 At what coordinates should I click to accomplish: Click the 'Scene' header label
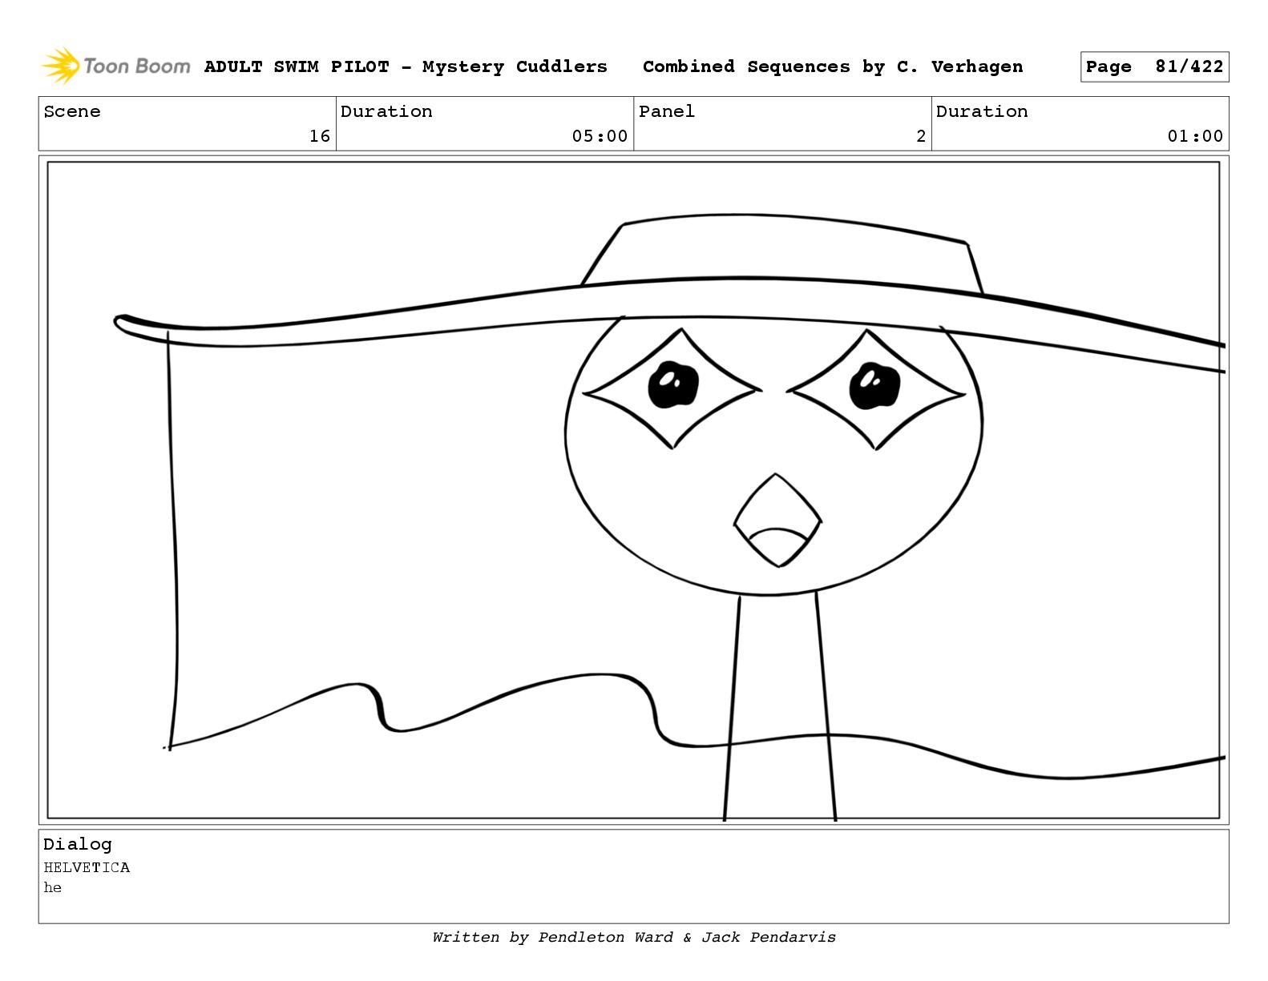pos(72,111)
